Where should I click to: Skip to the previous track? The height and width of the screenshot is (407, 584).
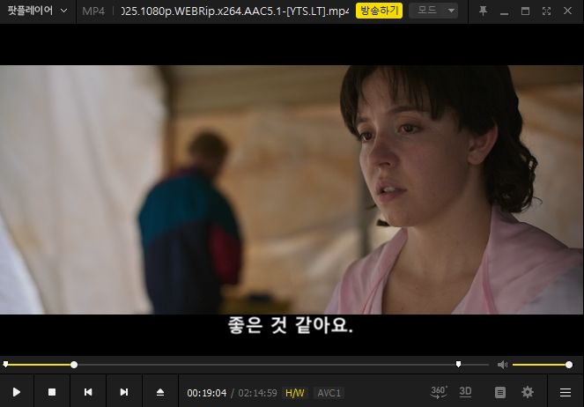click(x=88, y=392)
